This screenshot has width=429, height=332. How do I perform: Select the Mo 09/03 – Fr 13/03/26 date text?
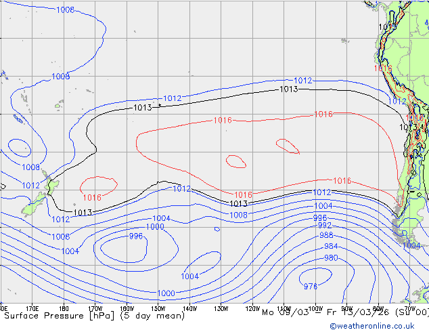325,312
